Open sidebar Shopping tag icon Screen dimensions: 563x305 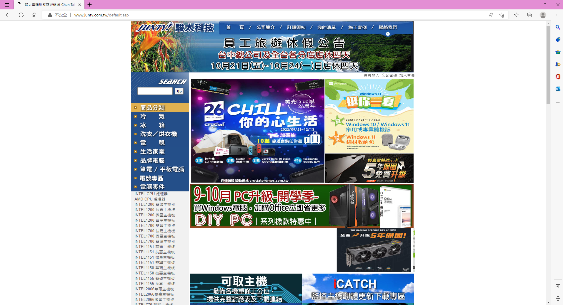pos(558,40)
